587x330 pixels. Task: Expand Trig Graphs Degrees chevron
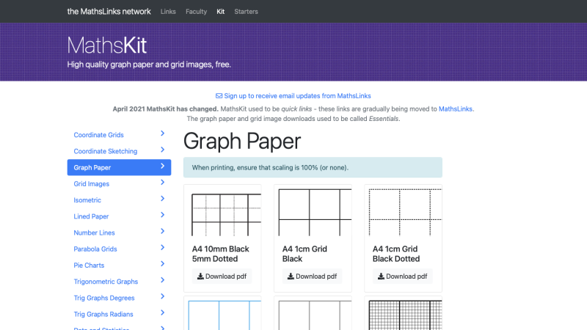(162, 296)
